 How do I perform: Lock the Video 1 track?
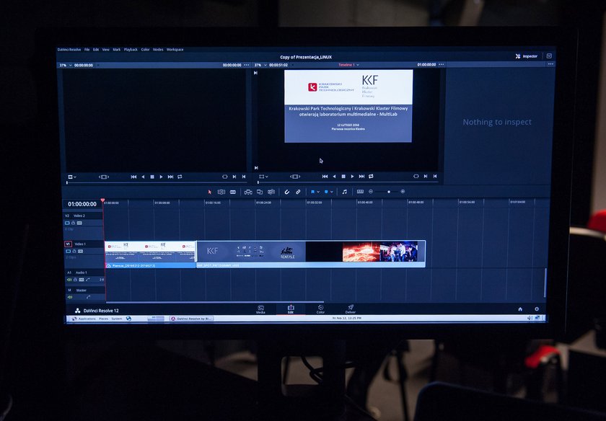pyautogui.click(x=74, y=252)
